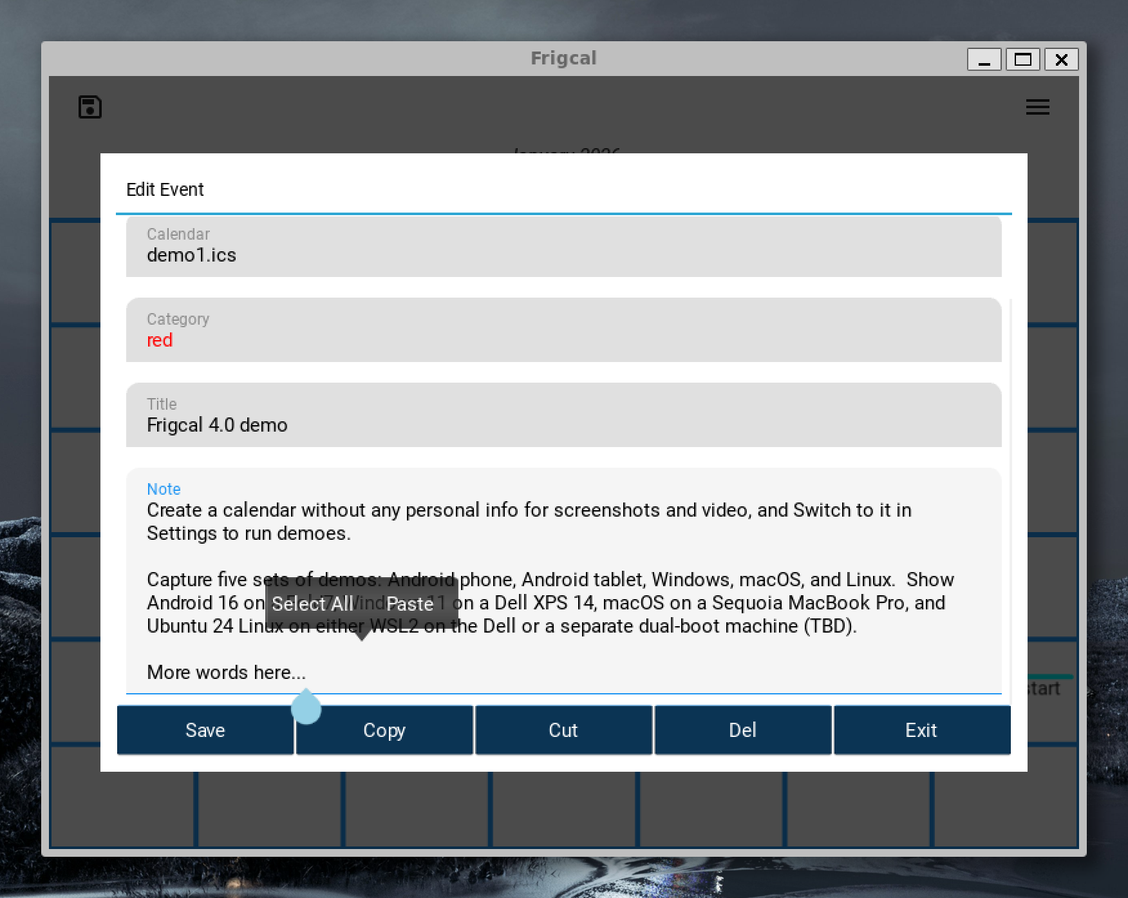Click '(TBD).' in the Note text

[x=830, y=626]
